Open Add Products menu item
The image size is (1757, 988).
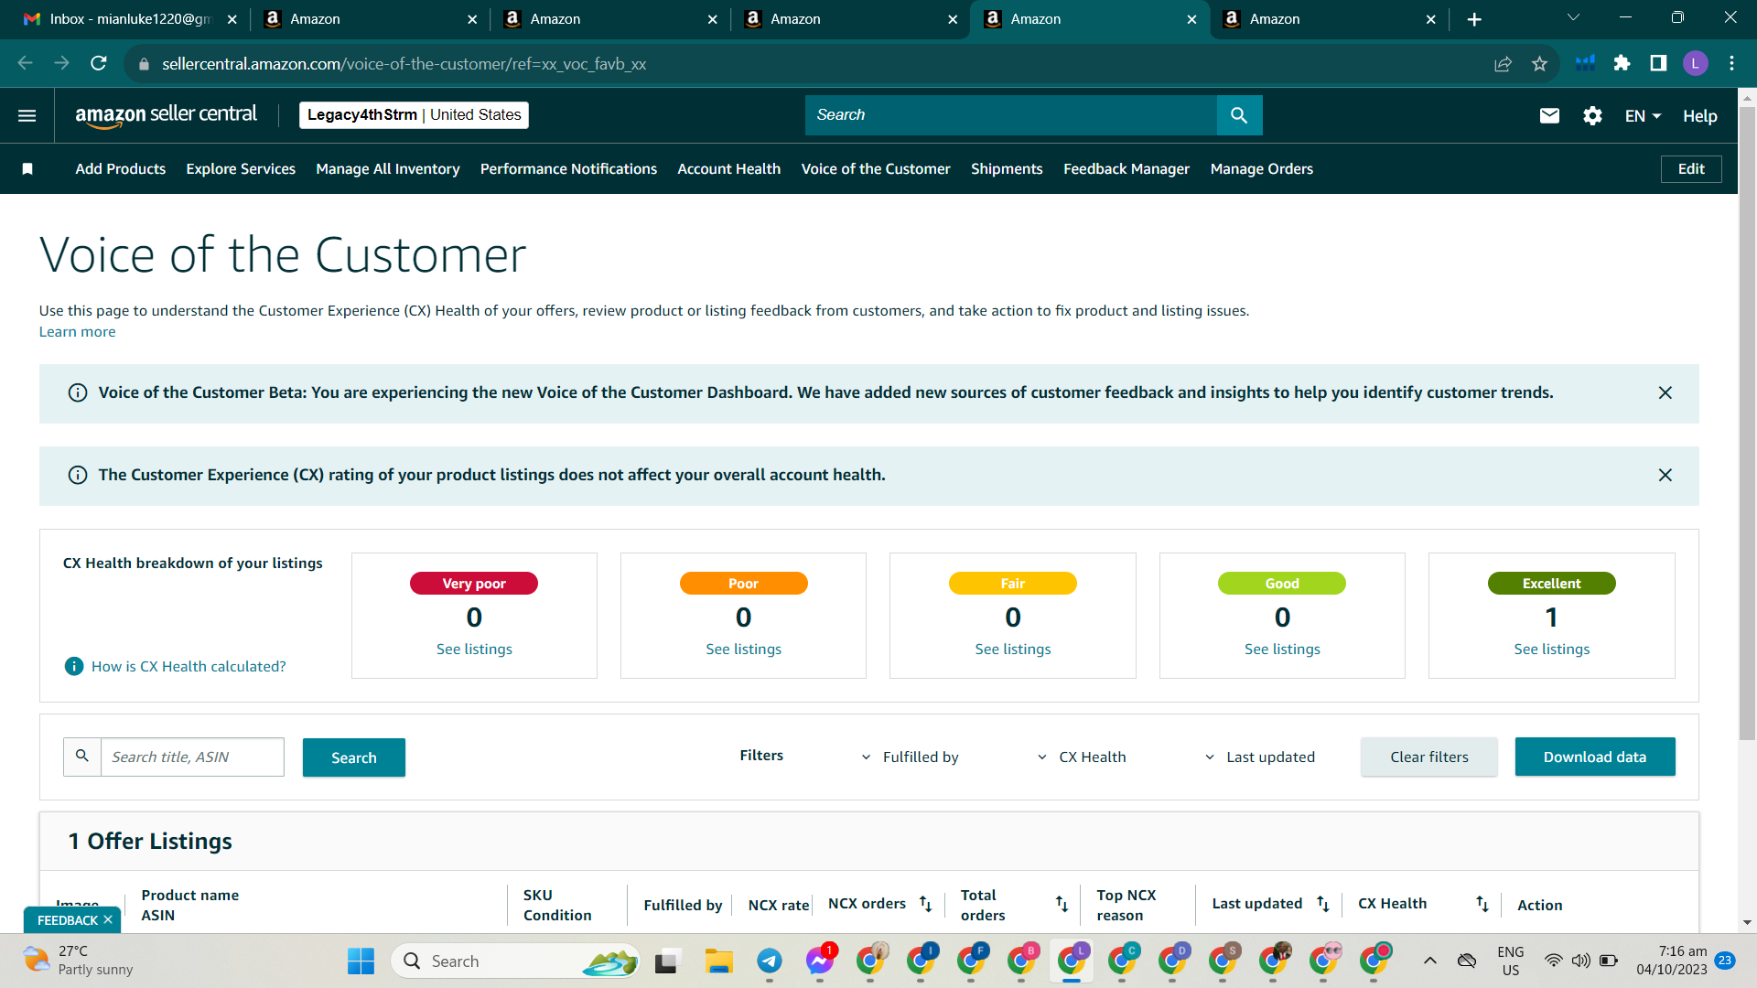120,169
